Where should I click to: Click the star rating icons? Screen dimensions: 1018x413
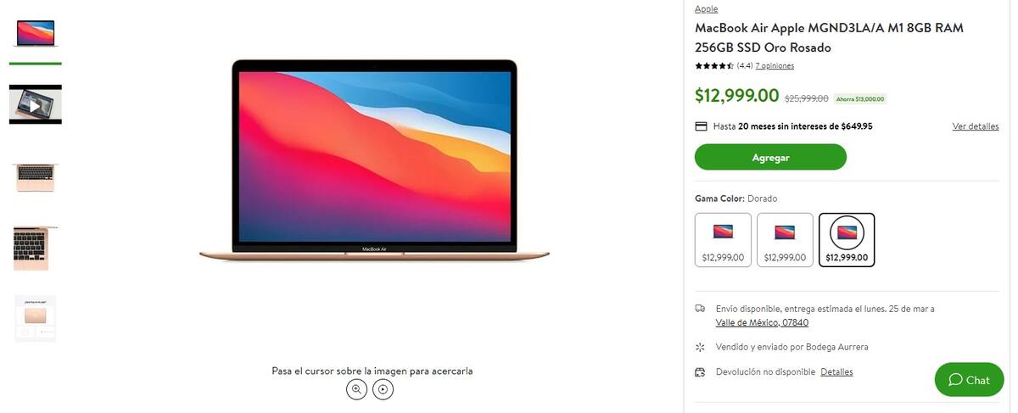pyautogui.click(x=714, y=65)
